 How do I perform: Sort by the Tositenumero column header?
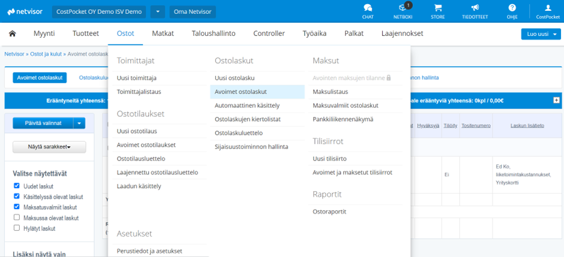coord(476,126)
